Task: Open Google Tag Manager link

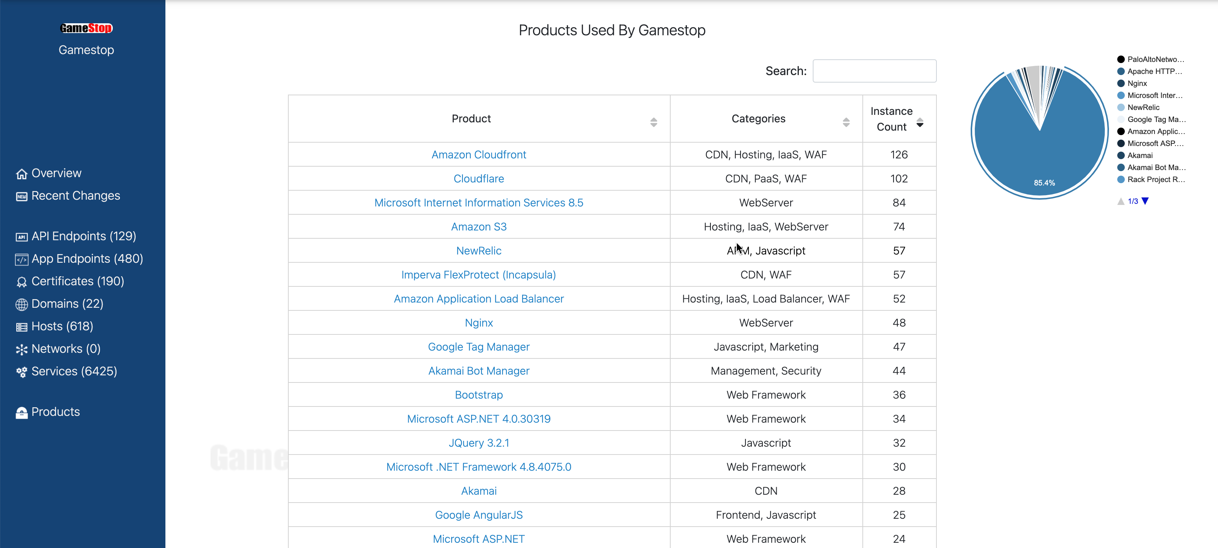Action: 479,347
